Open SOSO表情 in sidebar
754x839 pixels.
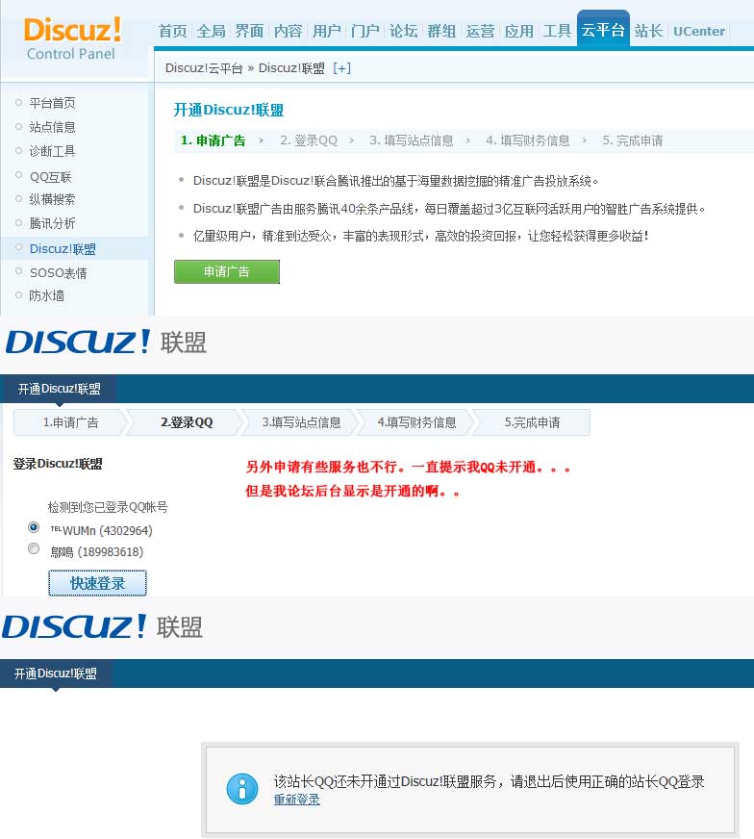pyautogui.click(x=59, y=273)
